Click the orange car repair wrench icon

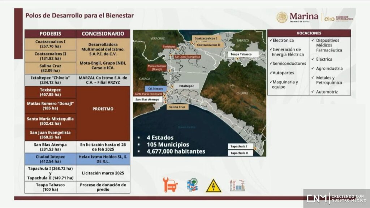tap(170, 185)
